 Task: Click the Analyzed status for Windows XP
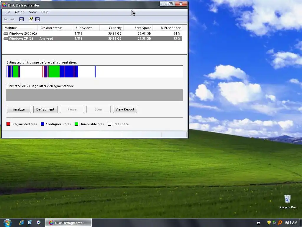pos(46,38)
